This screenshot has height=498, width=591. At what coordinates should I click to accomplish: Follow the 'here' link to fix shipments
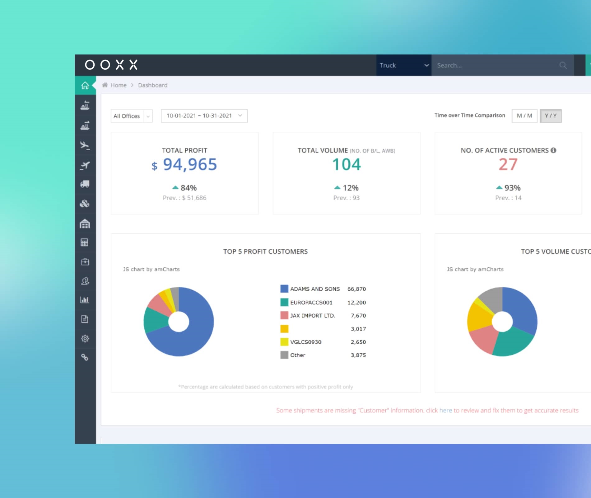pos(445,411)
